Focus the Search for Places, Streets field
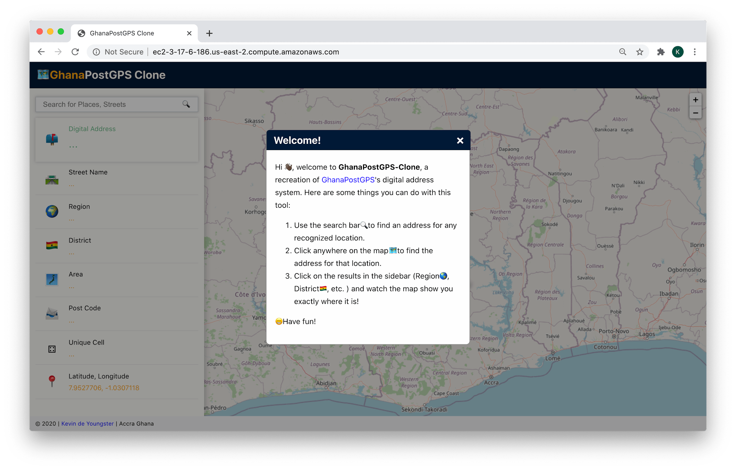The width and height of the screenshot is (736, 470). point(117,104)
